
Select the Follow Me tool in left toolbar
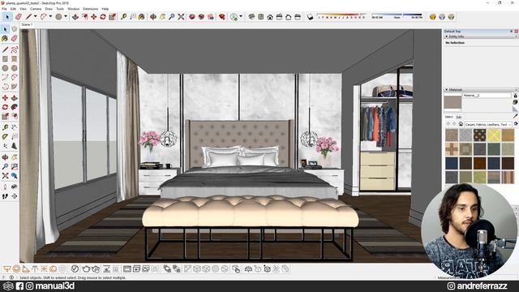click(15, 107)
